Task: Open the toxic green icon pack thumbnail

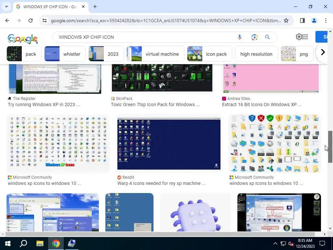Action: (x=162, y=78)
